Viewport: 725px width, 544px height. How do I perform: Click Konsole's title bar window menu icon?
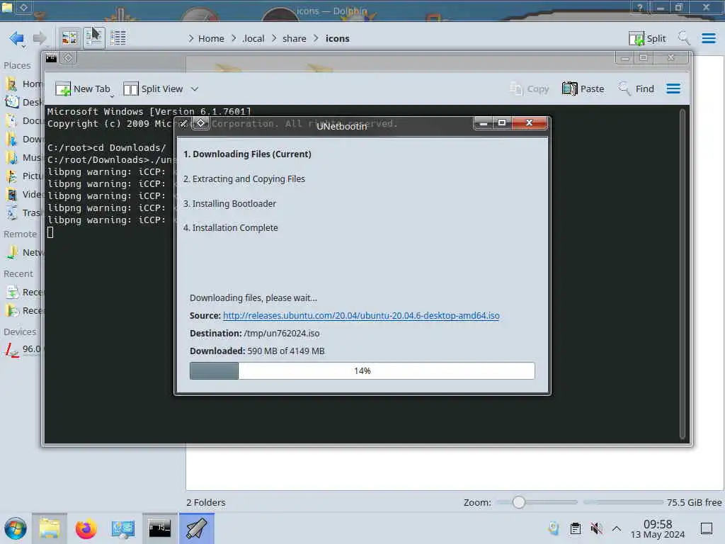click(x=51, y=58)
